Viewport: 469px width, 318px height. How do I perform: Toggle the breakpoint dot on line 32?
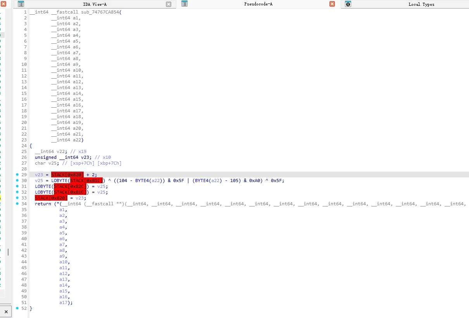[x=17, y=192]
